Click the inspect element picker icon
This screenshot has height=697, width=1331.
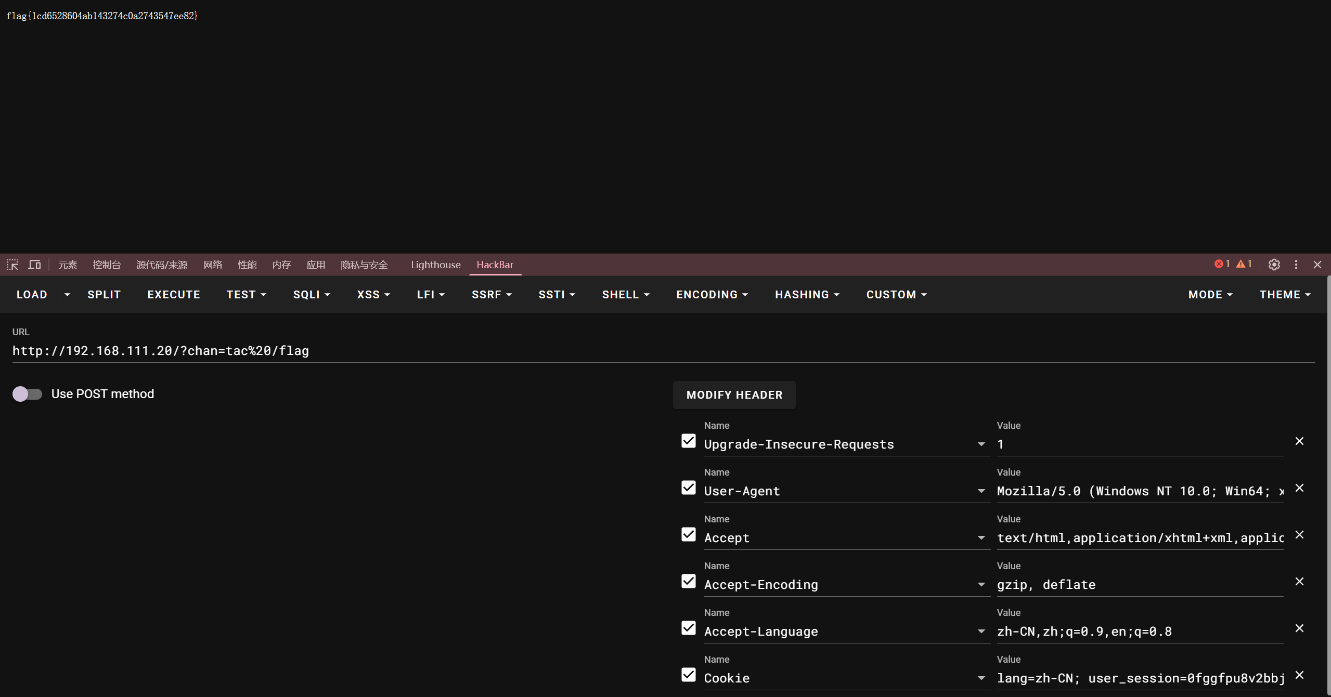[12, 265]
